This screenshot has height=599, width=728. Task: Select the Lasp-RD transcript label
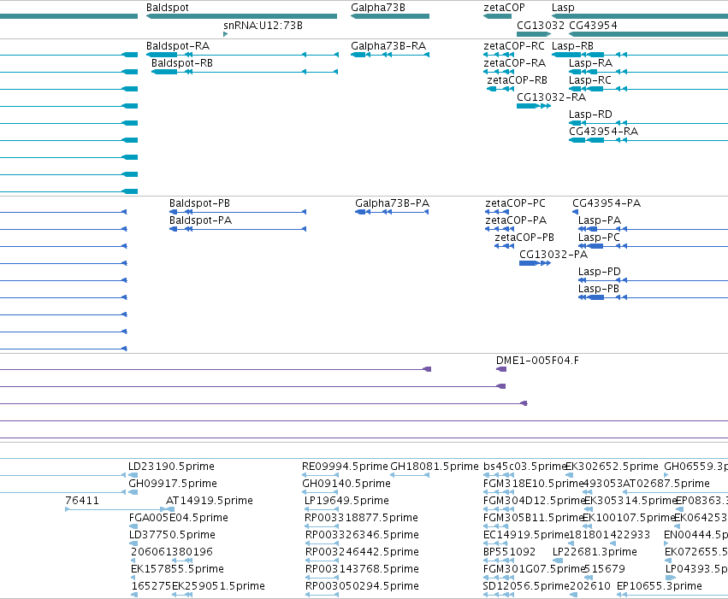click(x=590, y=115)
